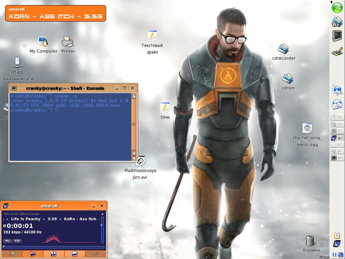The width and height of the screenshot is (345, 259).
Task: Click the scrolling 'KoRn - Ass Itch' title text
Action: [x=80, y=219]
